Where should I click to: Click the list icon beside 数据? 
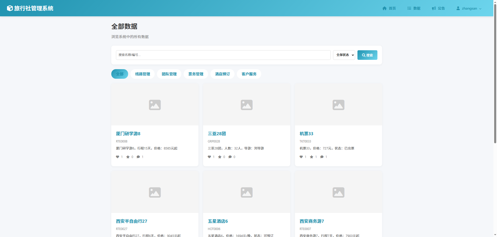coord(409,8)
